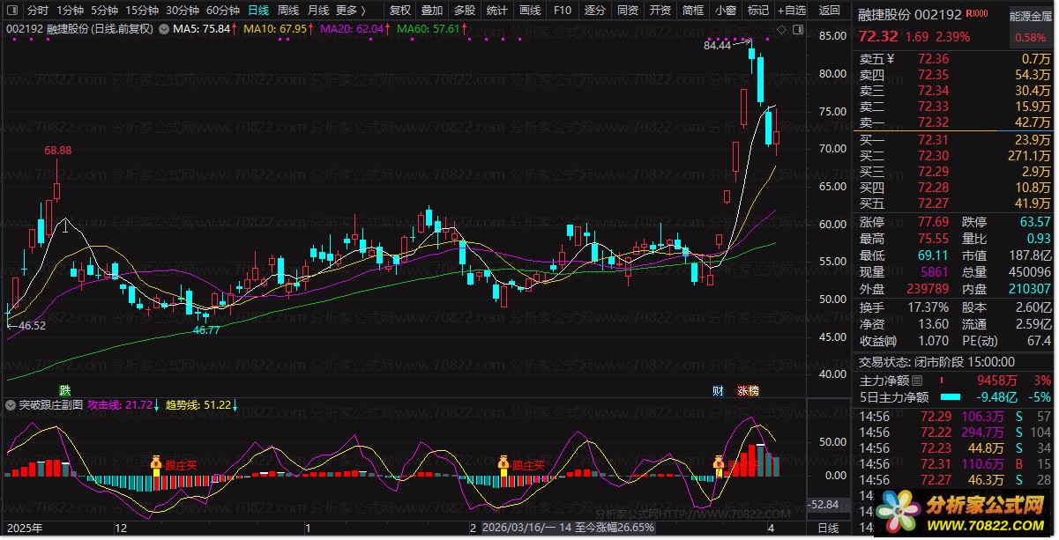1059x540 pixels.
Task: Click the 返回 back button
Action: [830, 11]
